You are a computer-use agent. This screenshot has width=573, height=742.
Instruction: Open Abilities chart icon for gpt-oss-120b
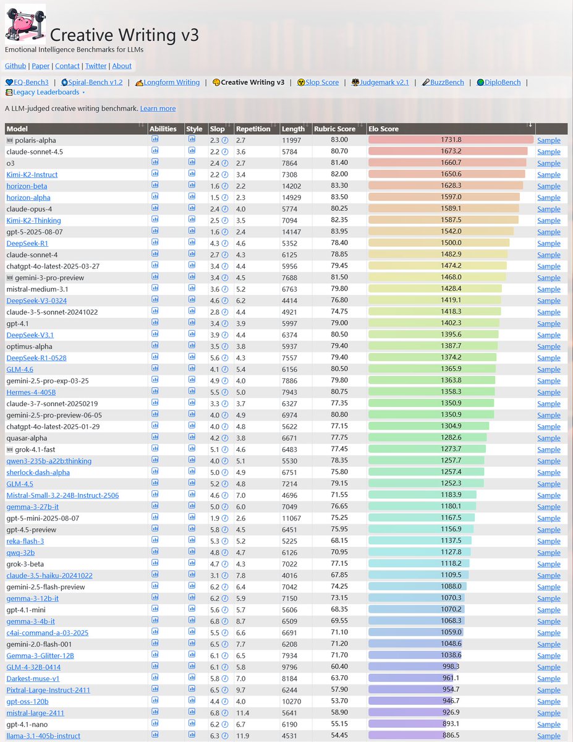point(155,701)
